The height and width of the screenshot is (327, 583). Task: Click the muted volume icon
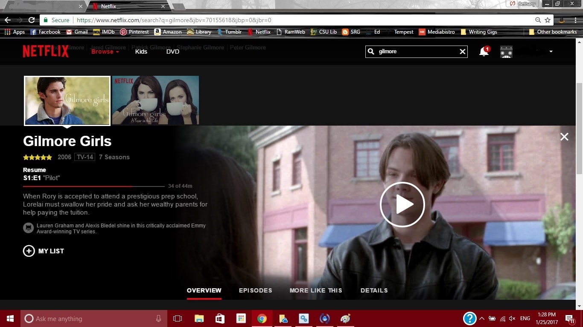click(x=513, y=318)
